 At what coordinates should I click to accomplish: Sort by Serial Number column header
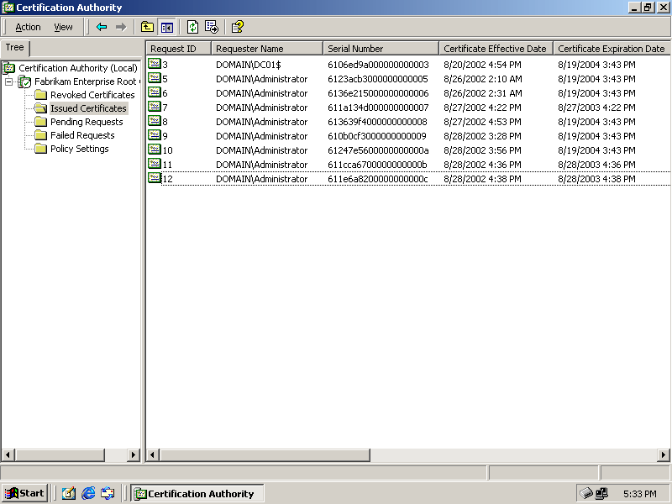[x=380, y=49]
